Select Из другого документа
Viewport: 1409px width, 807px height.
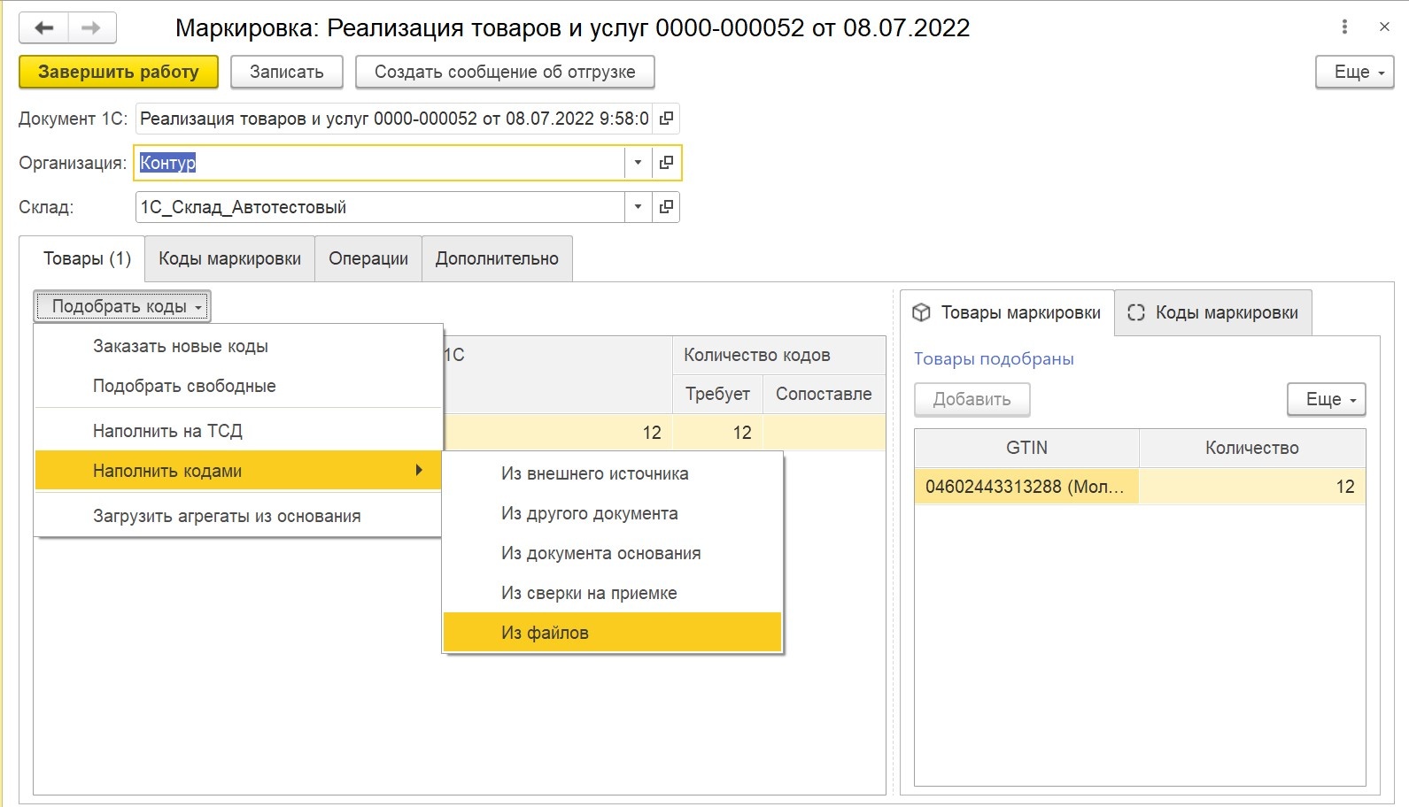pyautogui.click(x=613, y=513)
